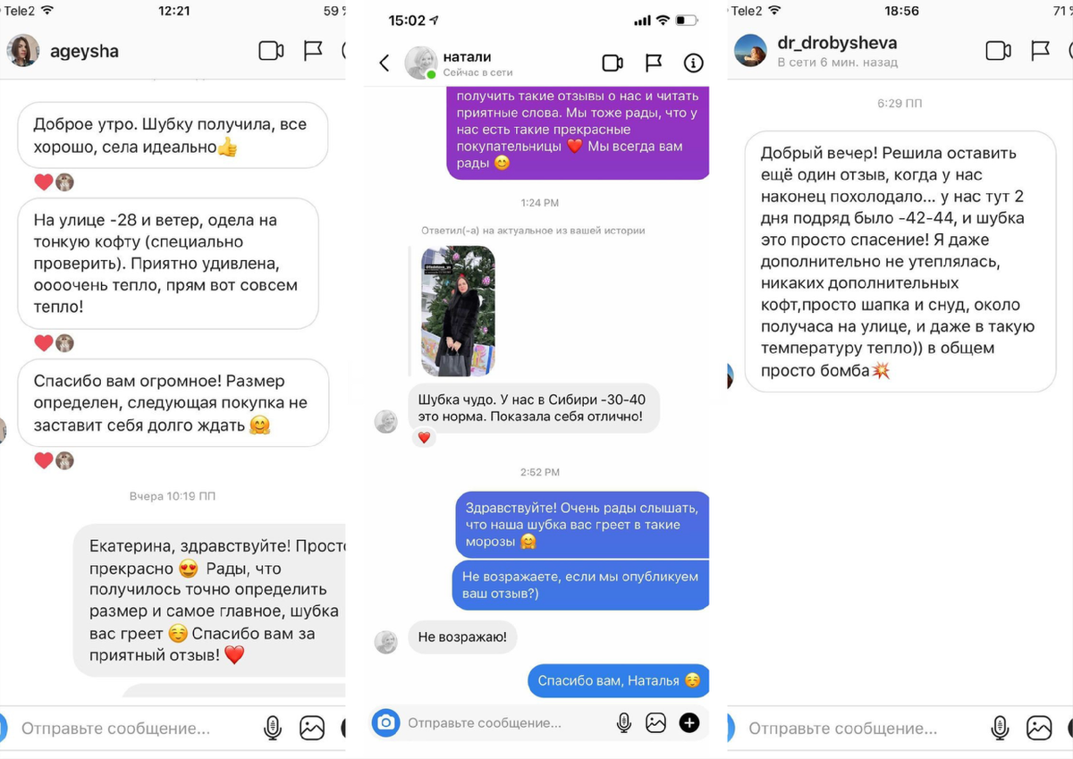Screen dimensions: 1073x759
Task: Tap heart reaction under Доброе утро message
Action: [43, 182]
